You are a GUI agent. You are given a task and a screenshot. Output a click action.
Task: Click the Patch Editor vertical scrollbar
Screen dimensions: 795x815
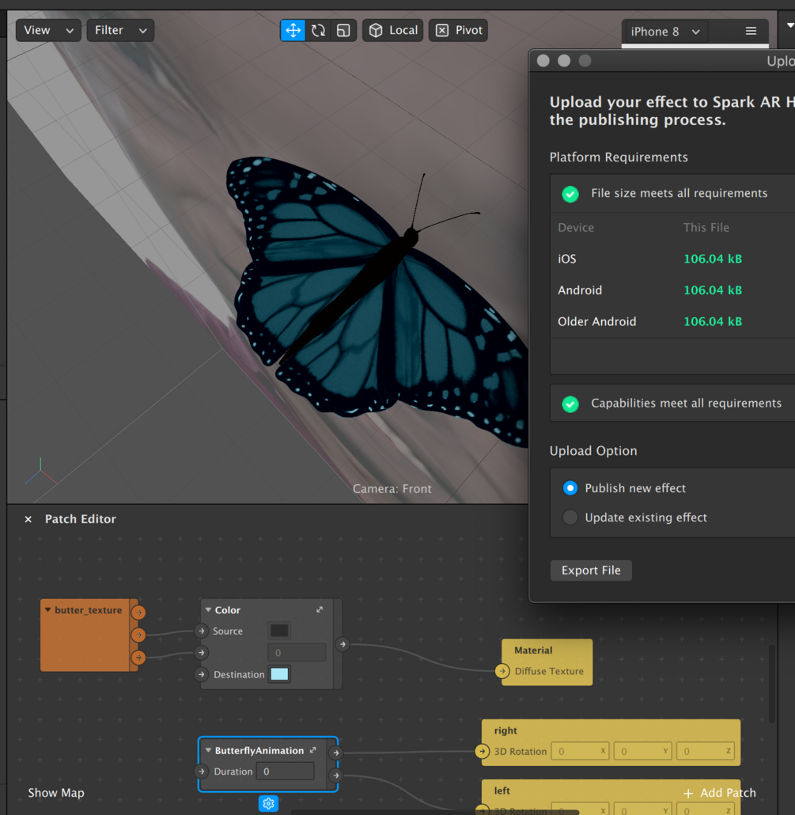point(771,684)
